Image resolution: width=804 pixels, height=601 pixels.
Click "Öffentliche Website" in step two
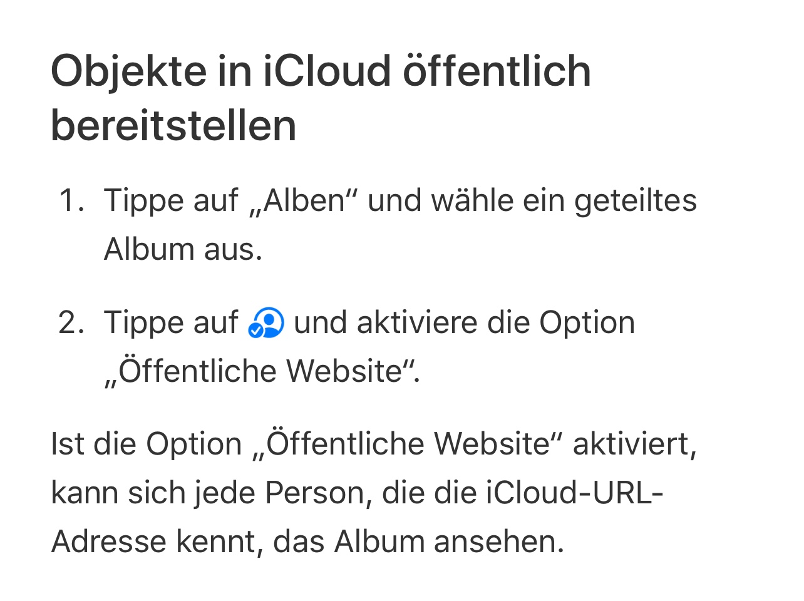pyautogui.click(x=260, y=371)
